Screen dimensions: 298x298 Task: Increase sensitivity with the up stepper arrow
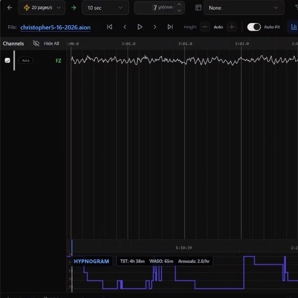(179, 4)
